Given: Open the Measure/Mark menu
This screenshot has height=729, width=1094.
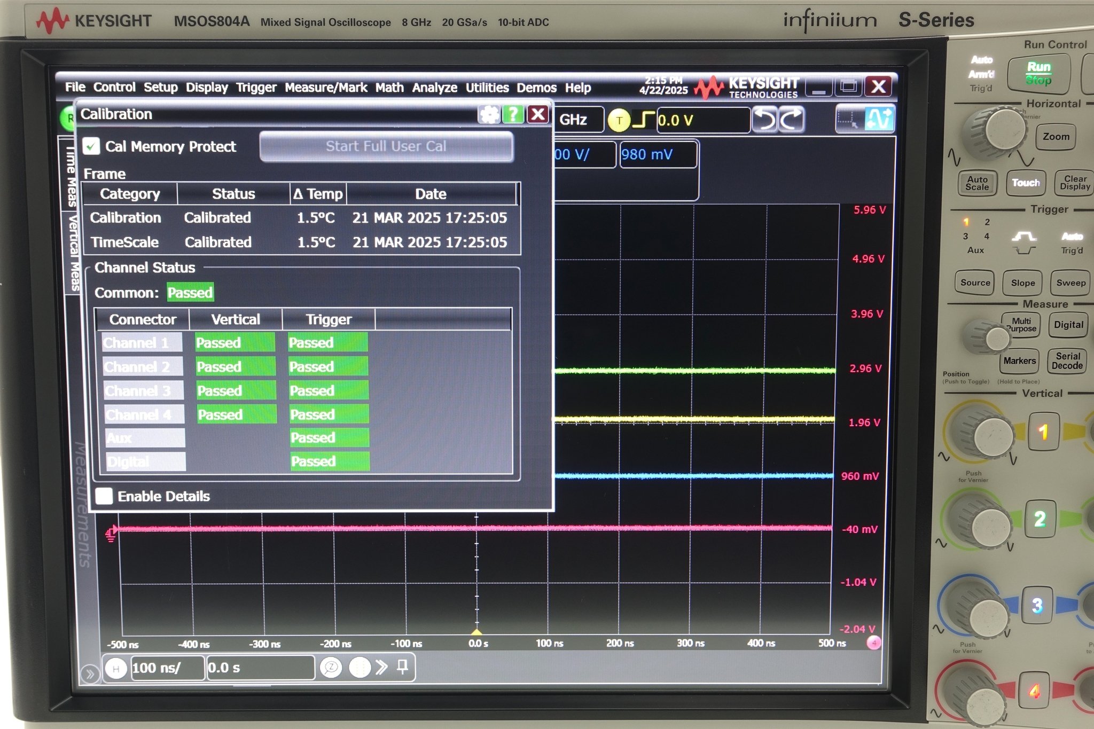Looking at the screenshot, I should coord(326,87).
